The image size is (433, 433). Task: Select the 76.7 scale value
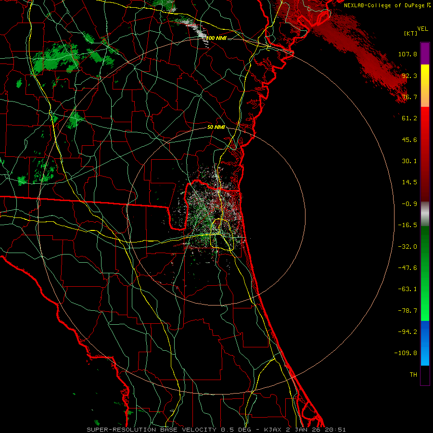[409, 97]
